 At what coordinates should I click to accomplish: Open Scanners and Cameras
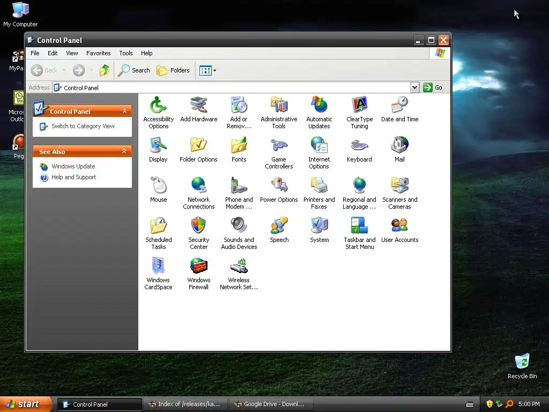tap(399, 193)
